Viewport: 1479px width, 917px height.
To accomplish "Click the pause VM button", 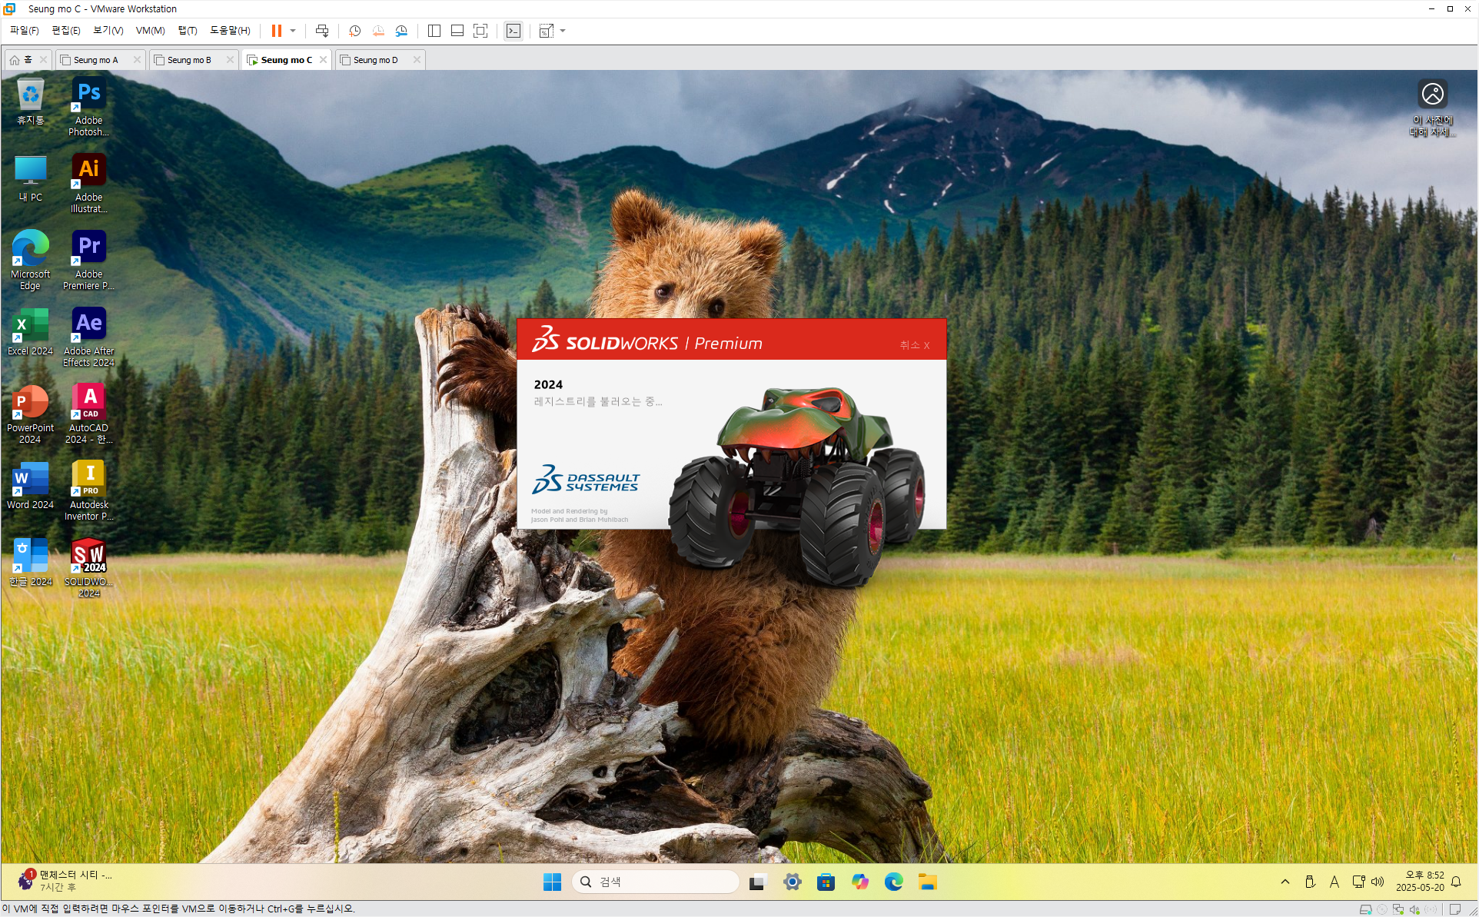I will [276, 31].
